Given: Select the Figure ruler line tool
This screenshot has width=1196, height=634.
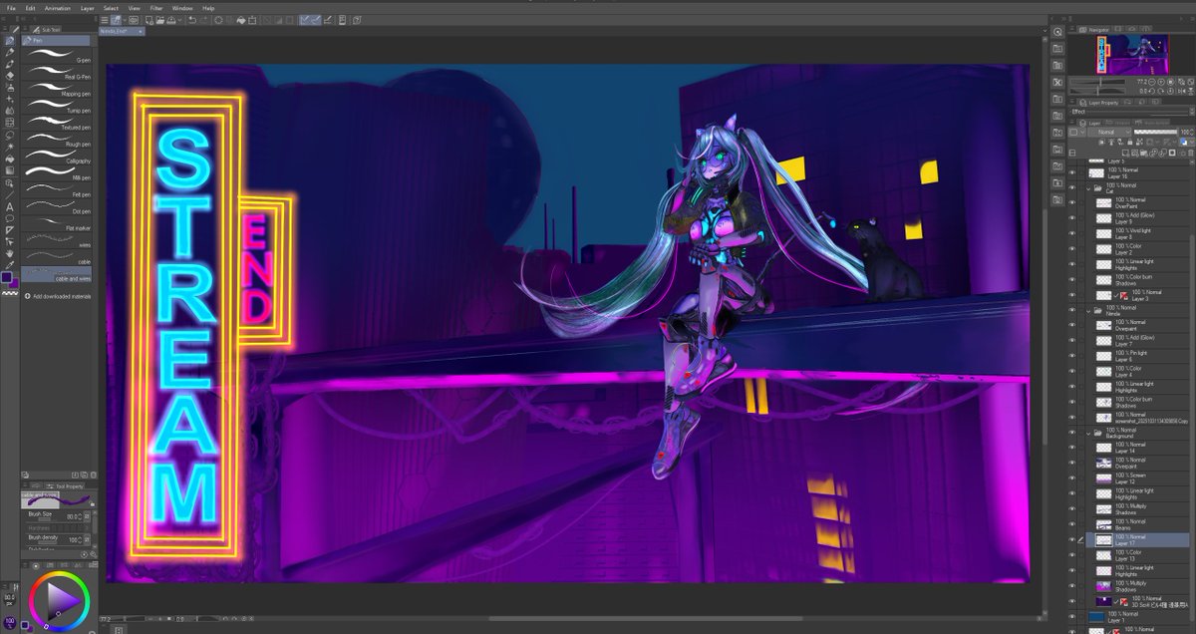Looking at the screenshot, I should 9,194.
